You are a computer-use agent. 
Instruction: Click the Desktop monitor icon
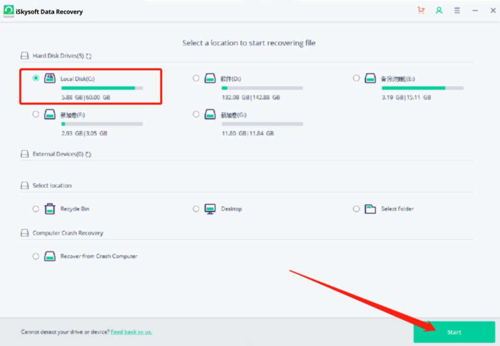[210, 209]
